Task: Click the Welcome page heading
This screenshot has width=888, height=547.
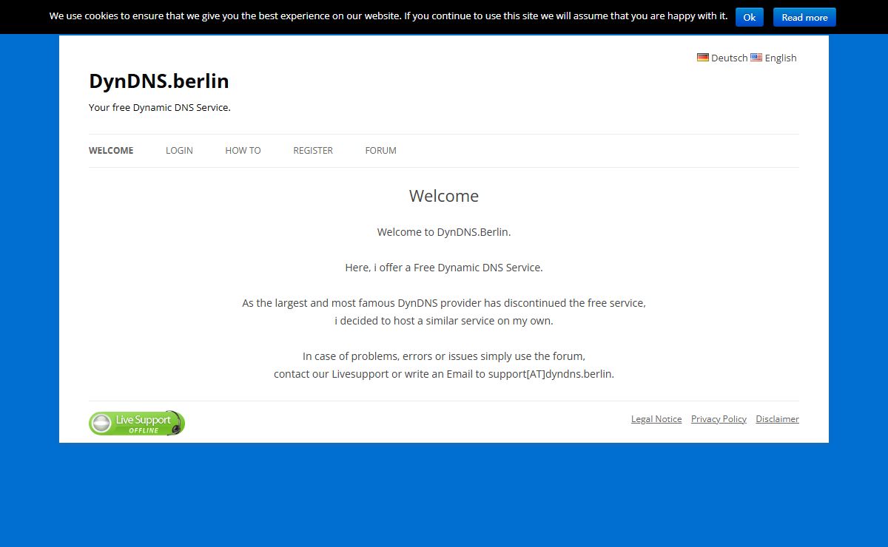Action: point(444,196)
